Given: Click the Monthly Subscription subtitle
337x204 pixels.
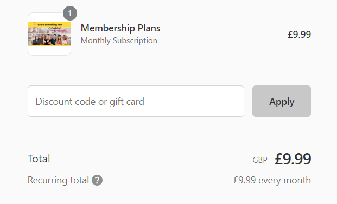Looking at the screenshot, I should pos(119,41).
